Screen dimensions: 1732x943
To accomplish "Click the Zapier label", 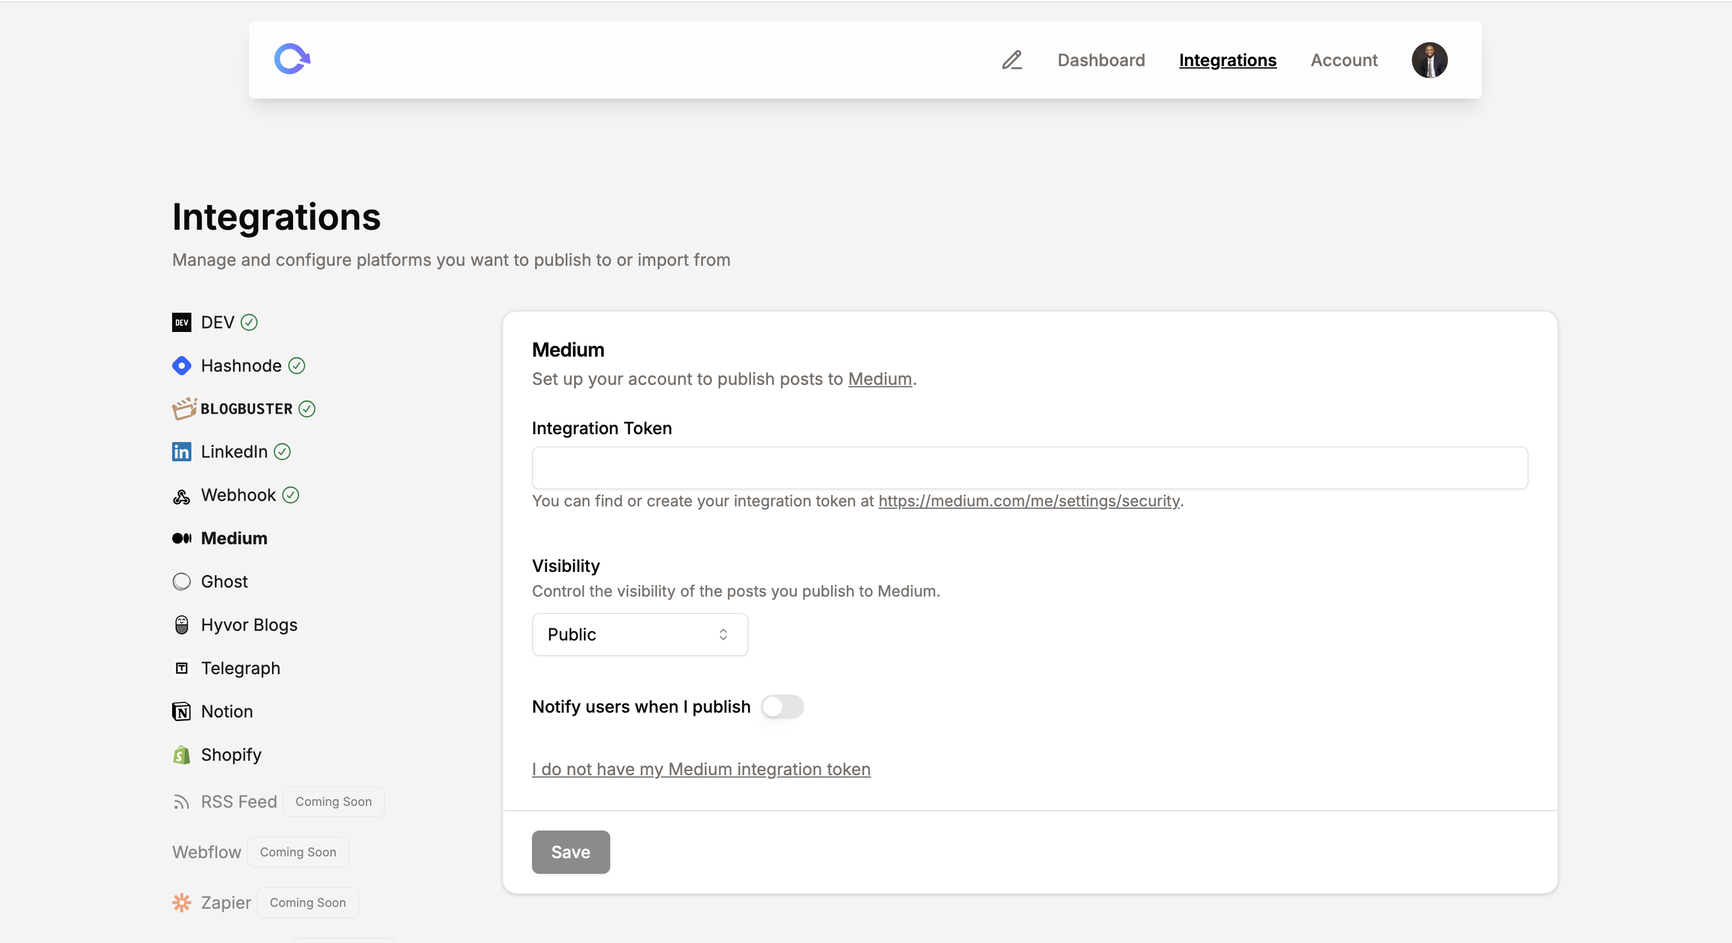I will 226,902.
